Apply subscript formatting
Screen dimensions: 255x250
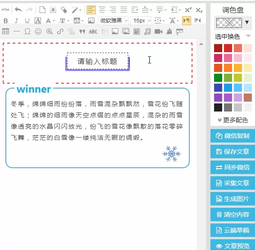pos(199,10)
